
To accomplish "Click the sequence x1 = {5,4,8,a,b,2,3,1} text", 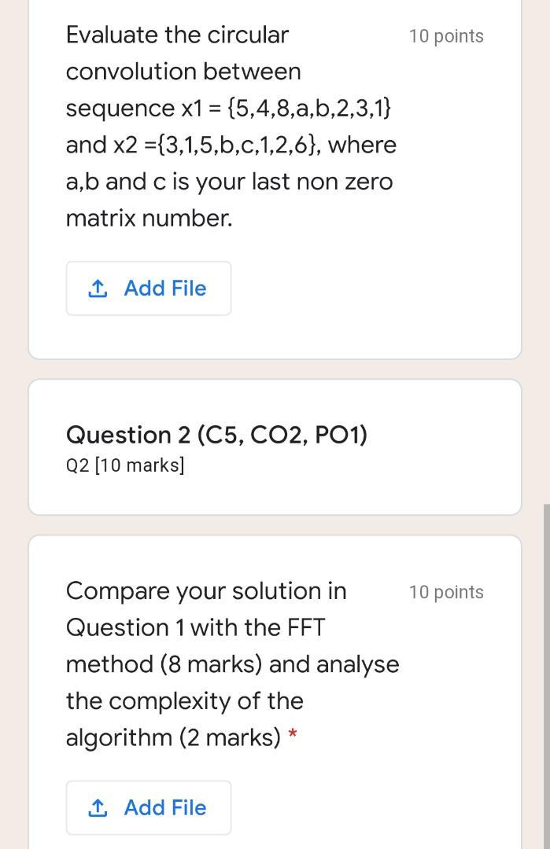I will point(228,108).
